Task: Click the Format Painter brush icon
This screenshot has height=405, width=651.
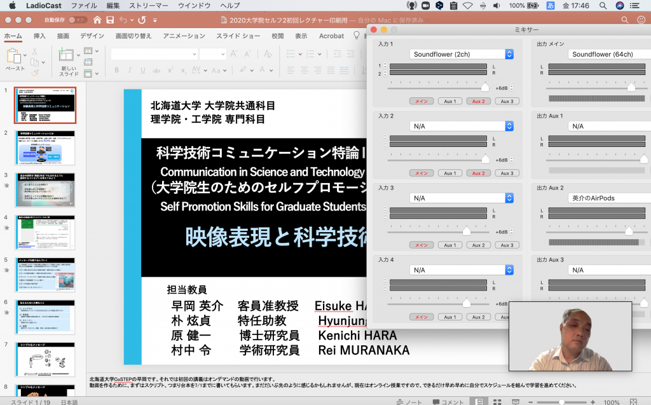Action: [x=35, y=73]
